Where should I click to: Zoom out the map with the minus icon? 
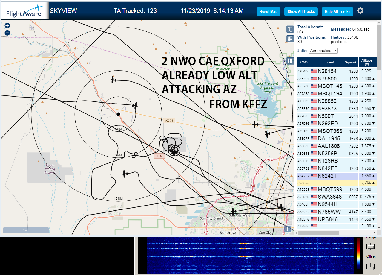pos(7,33)
